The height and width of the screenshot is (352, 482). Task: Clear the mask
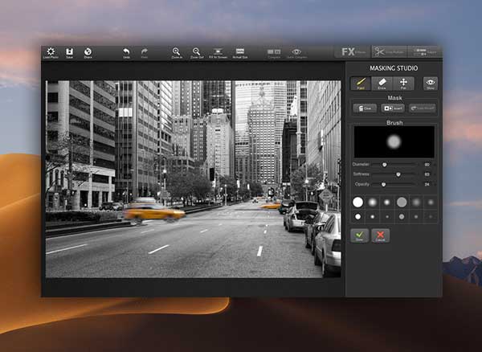[x=365, y=108]
